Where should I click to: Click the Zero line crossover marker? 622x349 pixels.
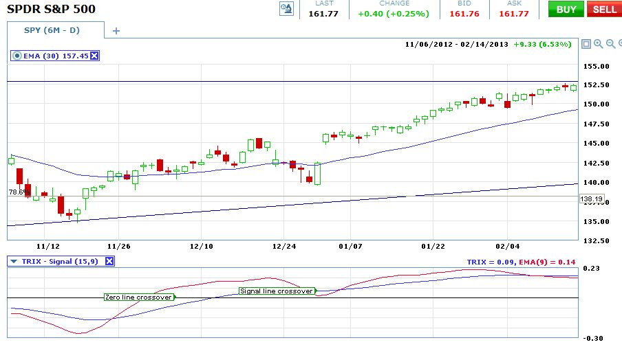[139, 297]
